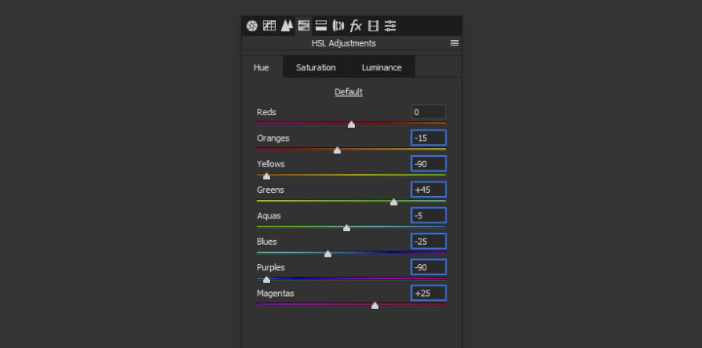Screen dimensions: 702x348
Task: Open the Presets sliders panel icon
Action: coord(390,26)
